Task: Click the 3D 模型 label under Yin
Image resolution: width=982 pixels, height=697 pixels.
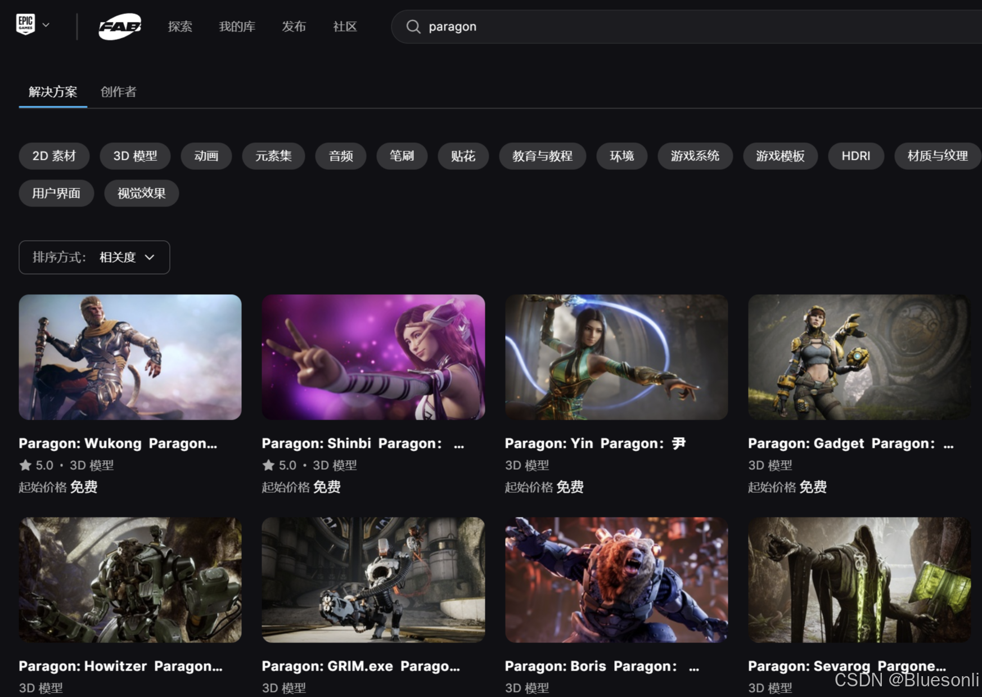Action: click(x=527, y=465)
